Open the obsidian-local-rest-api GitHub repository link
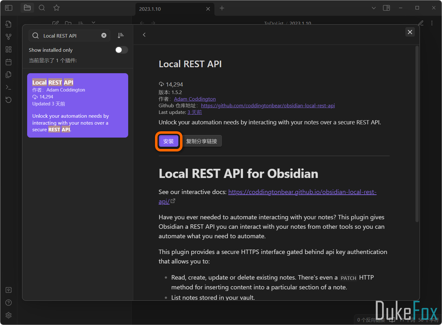This screenshot has width=442, height=325. pyautogui.click(x=268, y=105)
